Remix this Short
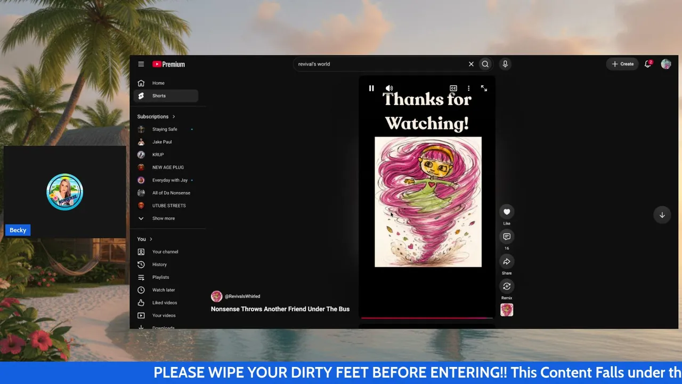 pyautogui.click(x=507, y=286)
